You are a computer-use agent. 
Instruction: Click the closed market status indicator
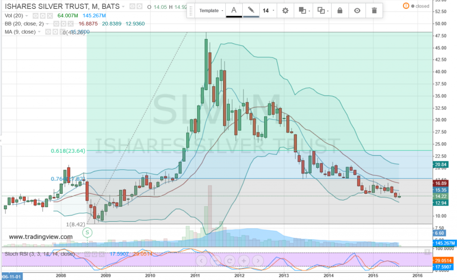(420, 6)
